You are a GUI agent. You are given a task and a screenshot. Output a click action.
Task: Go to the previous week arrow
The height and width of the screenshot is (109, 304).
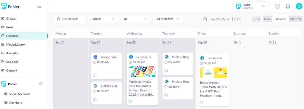(x=234, y=19)
